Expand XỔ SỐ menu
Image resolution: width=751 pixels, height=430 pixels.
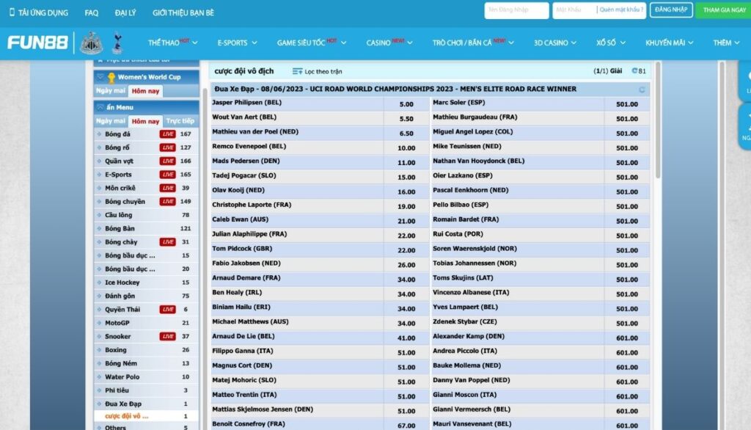coord(611,43)
